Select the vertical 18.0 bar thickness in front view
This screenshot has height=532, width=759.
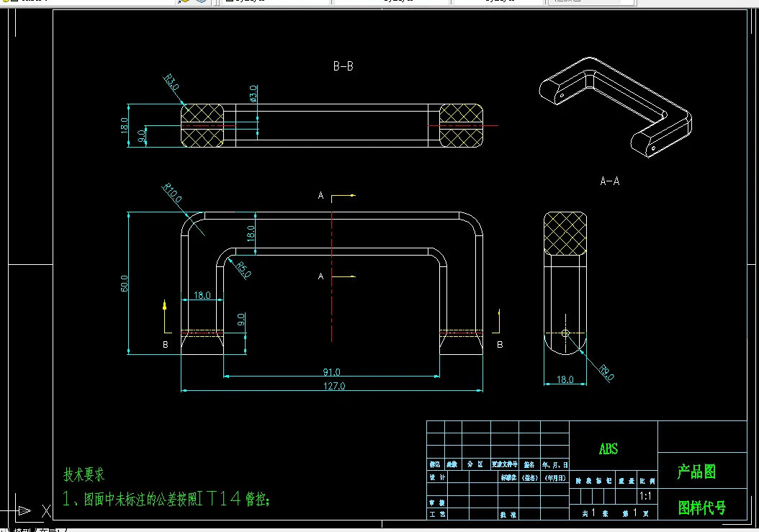pos(251,233)
